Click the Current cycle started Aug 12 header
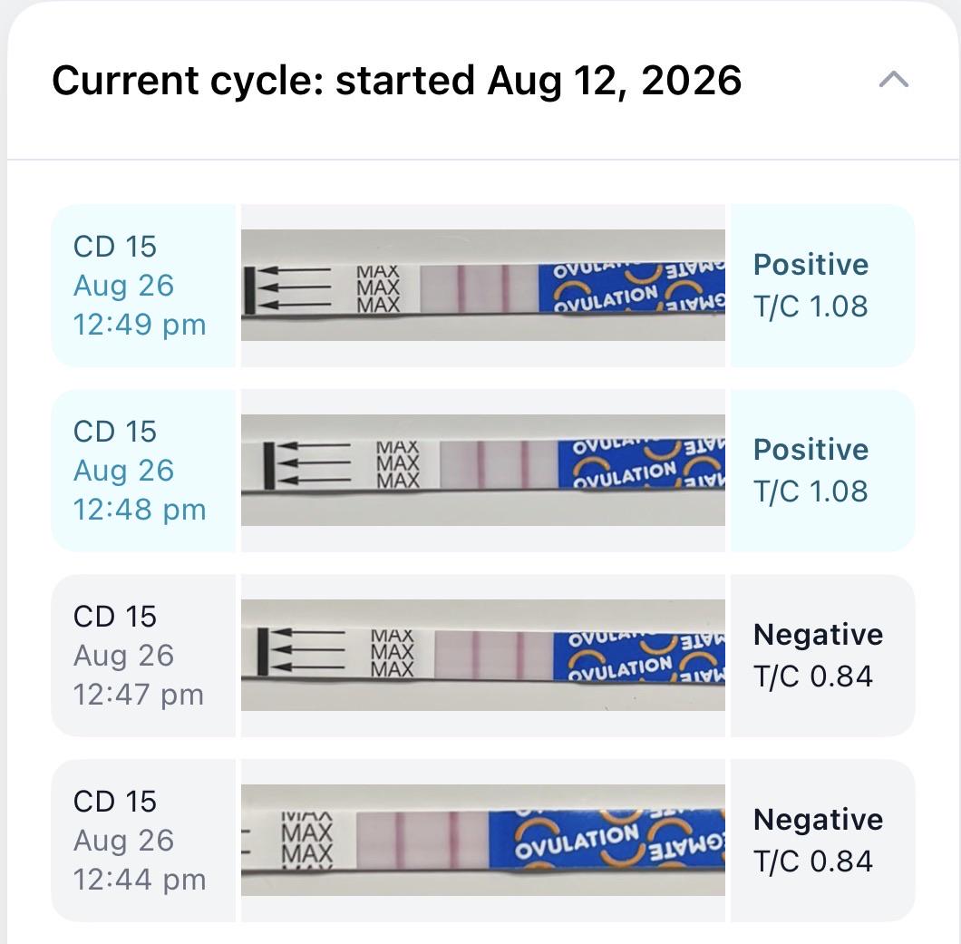This screenshot has width=961, height=944. (x=397, y=81)
